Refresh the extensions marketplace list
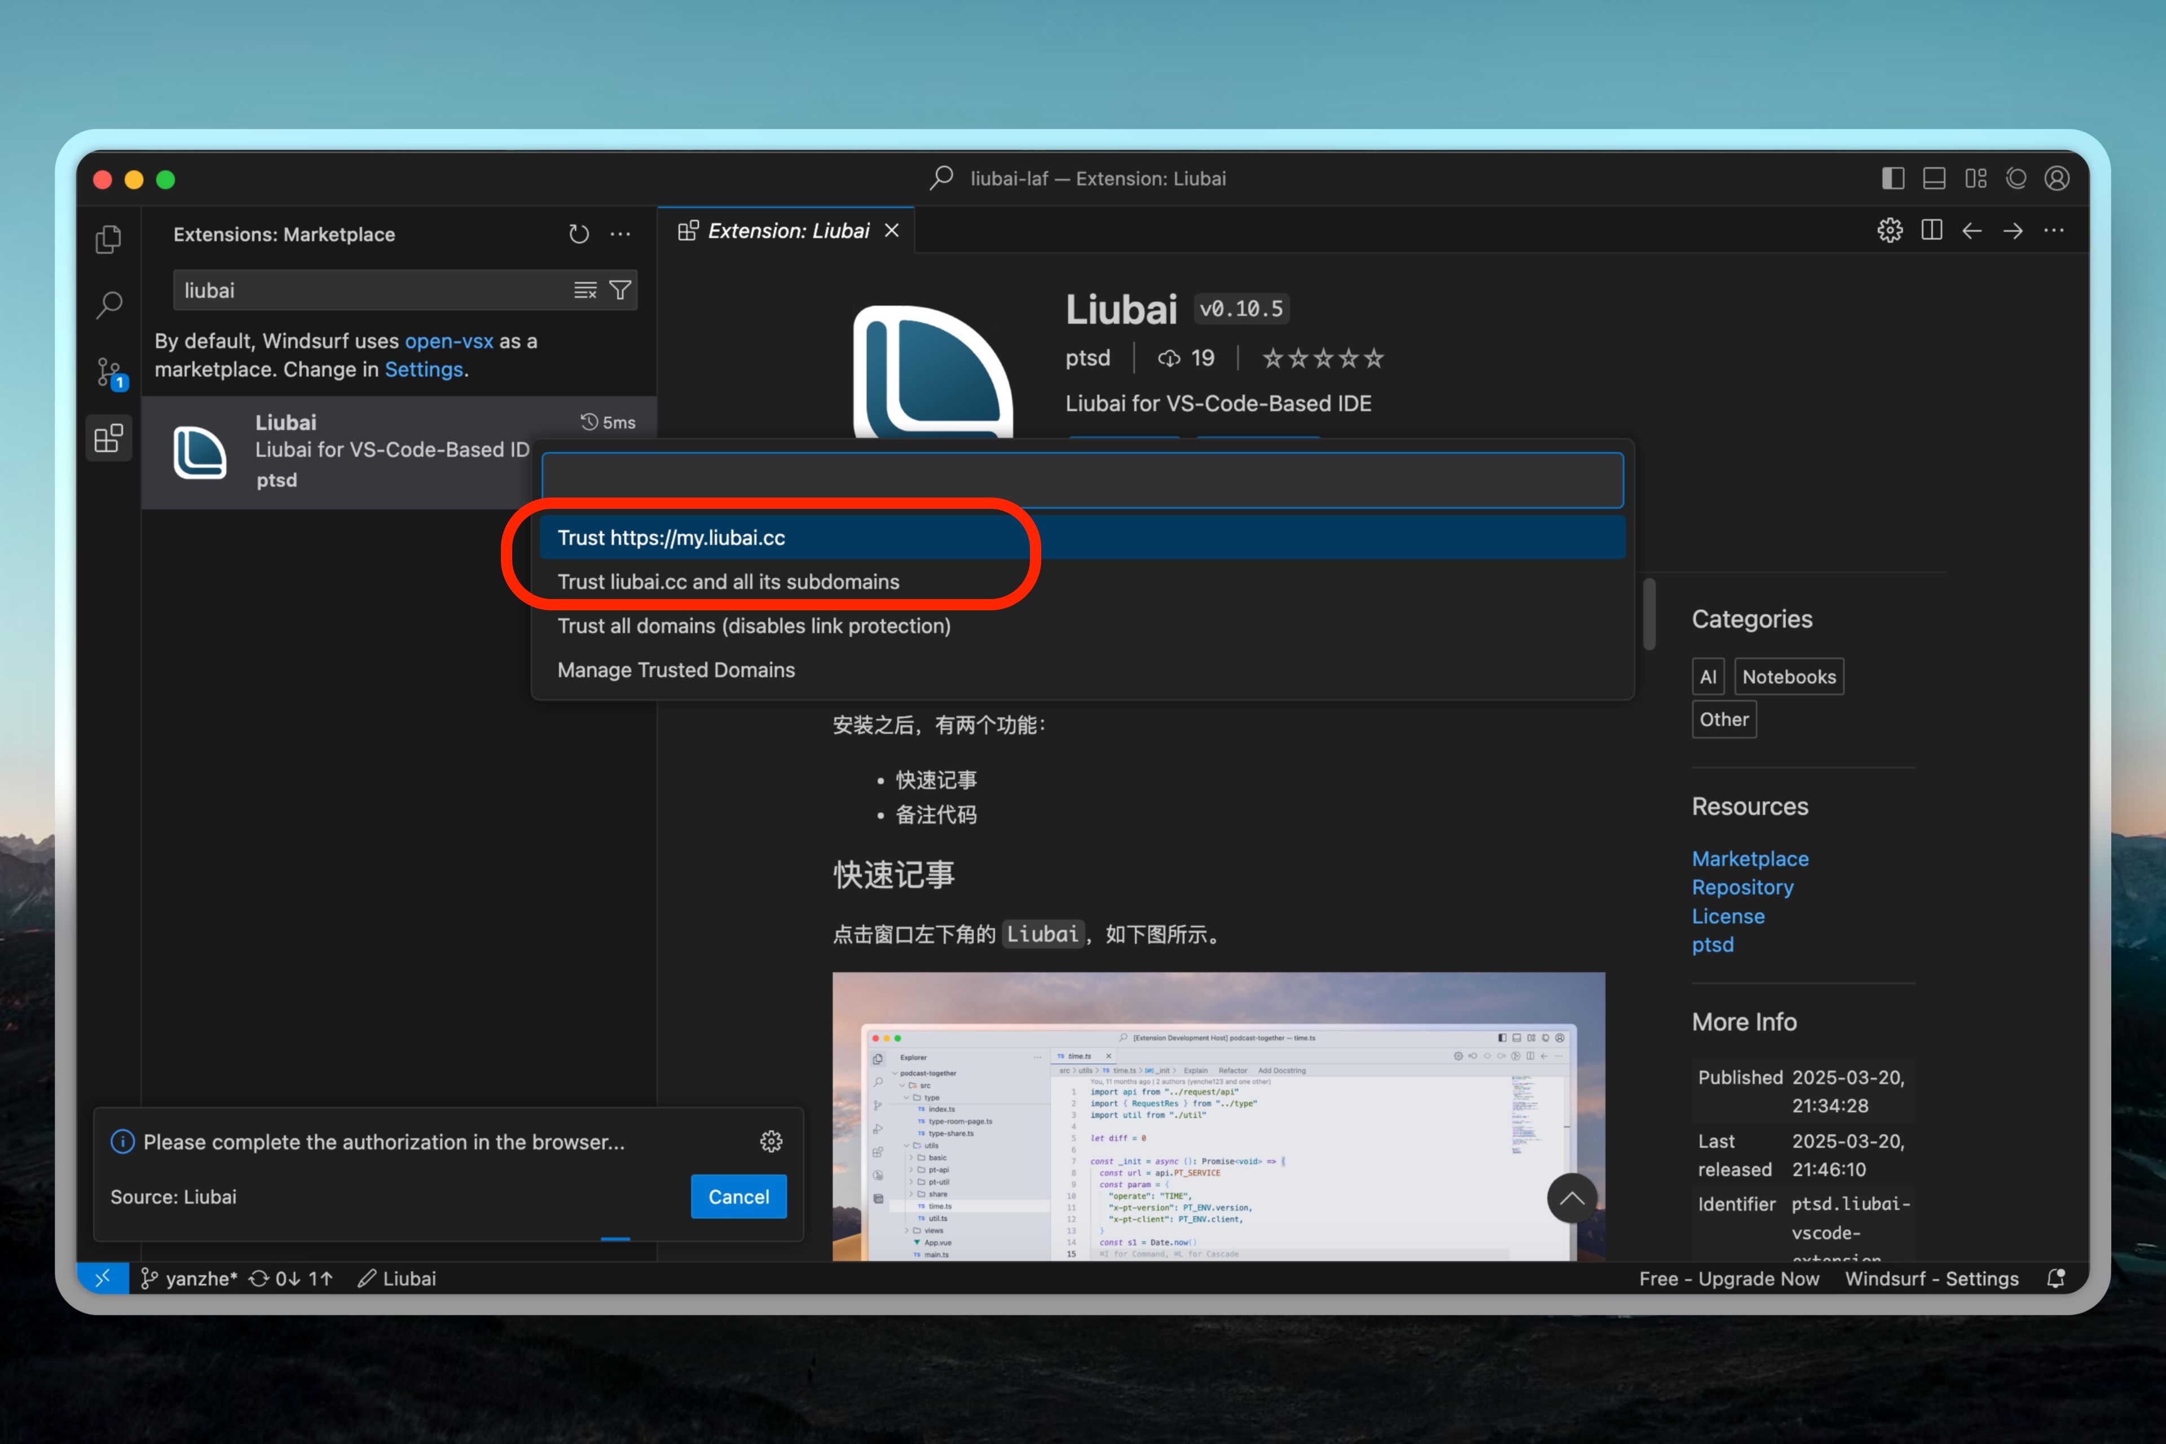The width and height of the screenshot is (2166, 1444). pos(578,234)
